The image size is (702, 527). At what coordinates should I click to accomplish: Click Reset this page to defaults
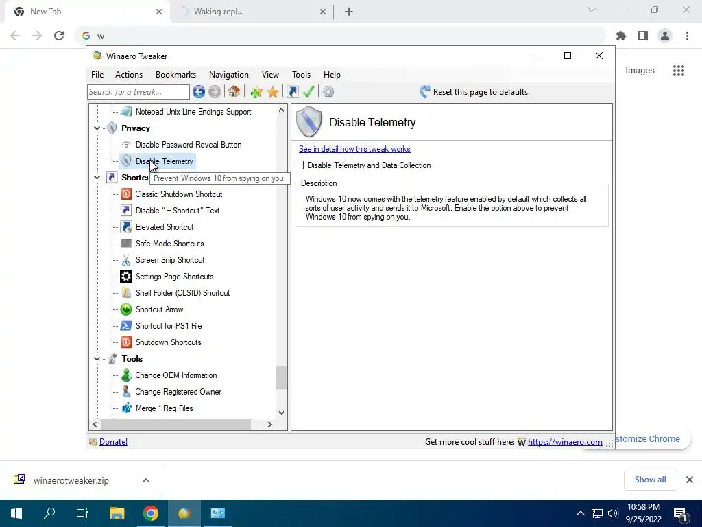pos(474,92)
